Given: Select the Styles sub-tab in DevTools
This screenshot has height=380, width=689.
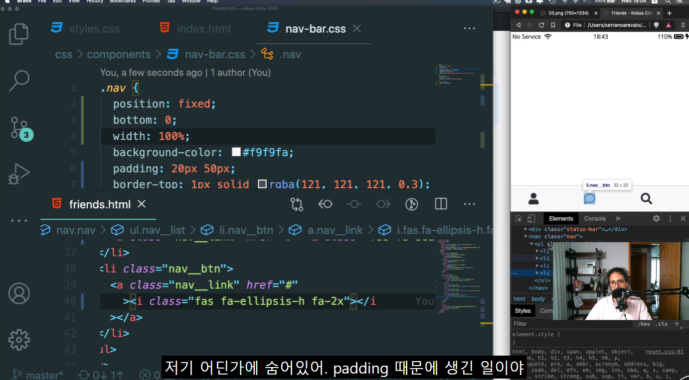Looking at the screenshot, I should pyautogui.click(x=522, y=311).
